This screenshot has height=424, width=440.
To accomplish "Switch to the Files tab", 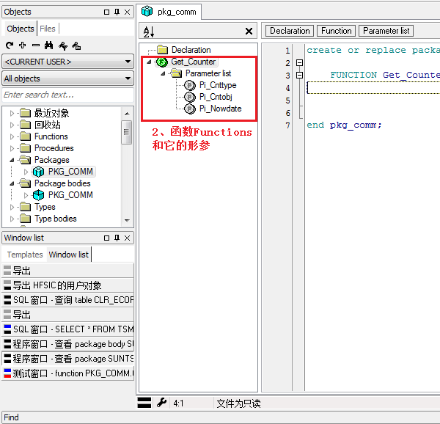I will (48, 29).
